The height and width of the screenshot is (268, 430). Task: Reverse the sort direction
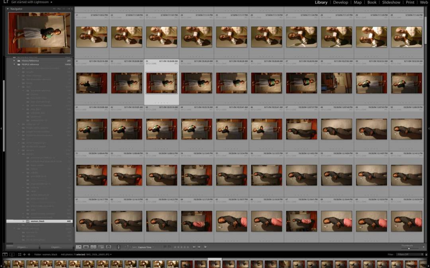[x=127, y=247]
